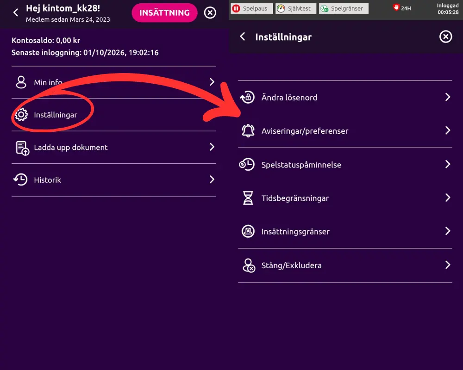
Task: Click the Historik clock icon
Action: coord(21,180)
